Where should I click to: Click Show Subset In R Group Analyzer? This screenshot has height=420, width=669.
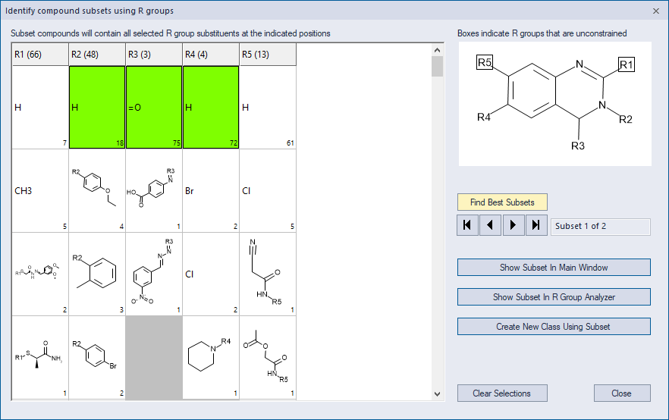tap(554, 296)
